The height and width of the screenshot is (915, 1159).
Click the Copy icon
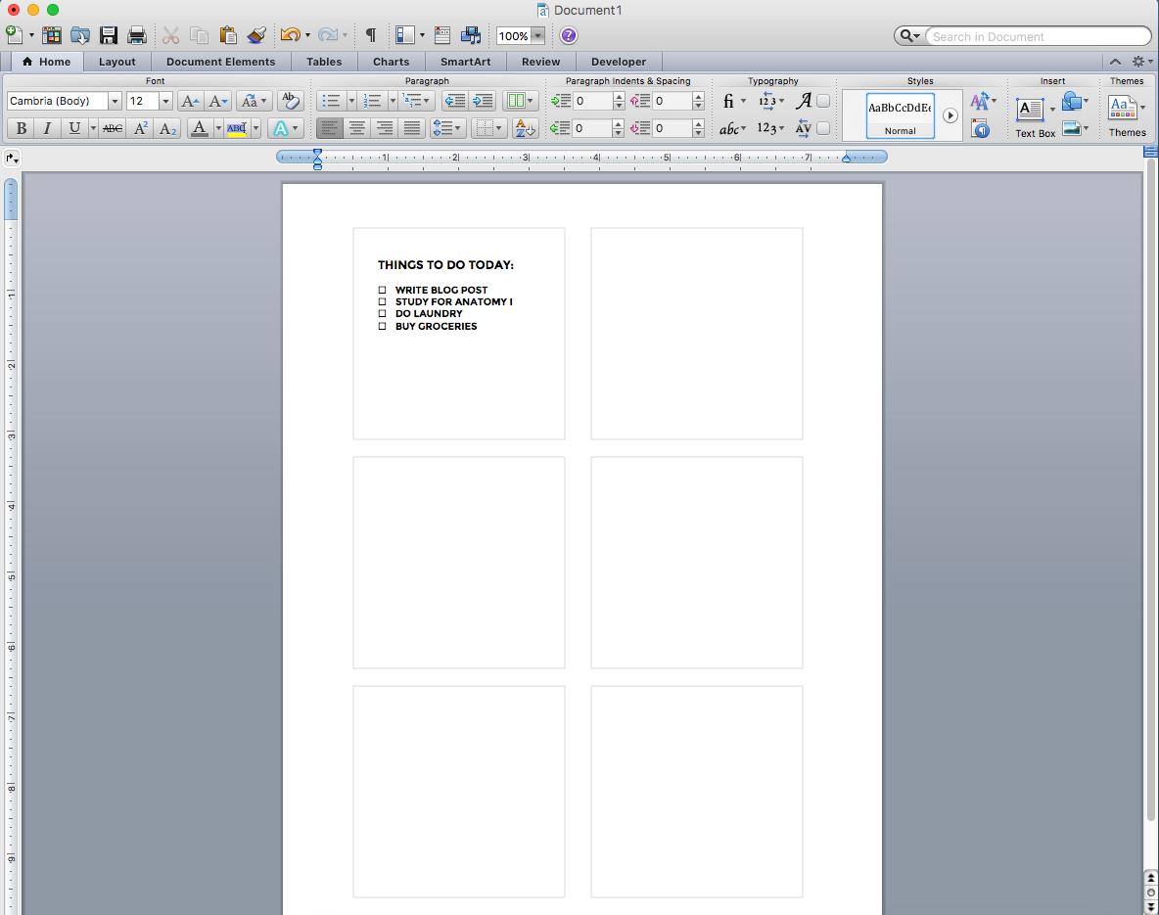(199, 34)
